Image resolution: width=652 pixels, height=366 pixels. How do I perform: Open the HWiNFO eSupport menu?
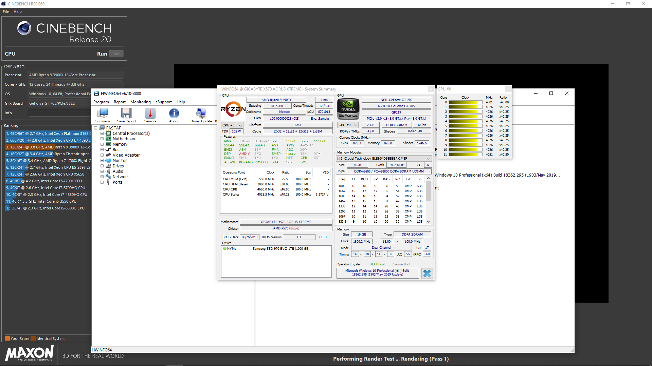[164, 102]
